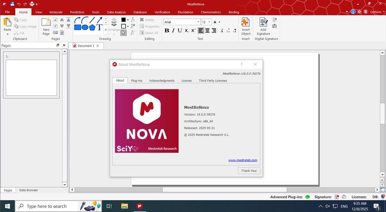Set text alignment to left
Image resolution: width=386 pixels, height=212 pixels.
(201, 31)
